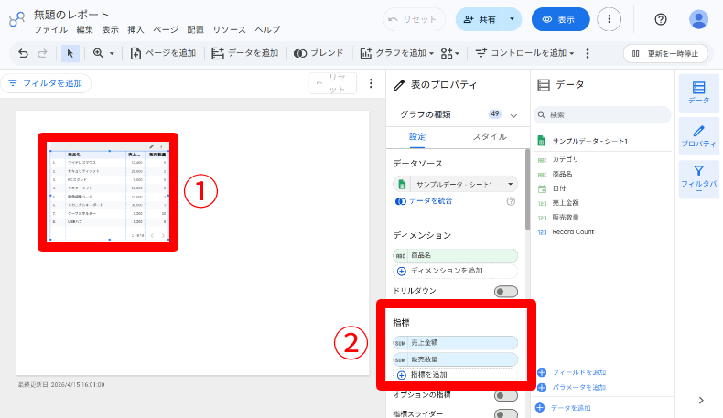
Task: Open the 配置 menu
Action: pos(195,30)
